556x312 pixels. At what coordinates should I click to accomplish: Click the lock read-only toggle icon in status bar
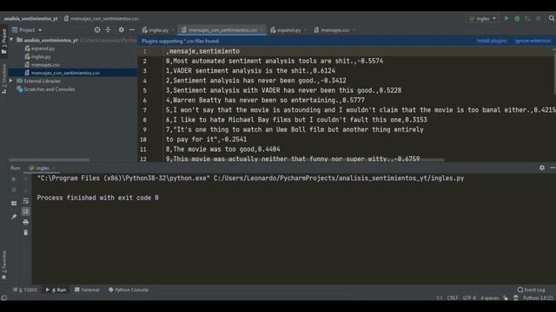pos(506,298)
